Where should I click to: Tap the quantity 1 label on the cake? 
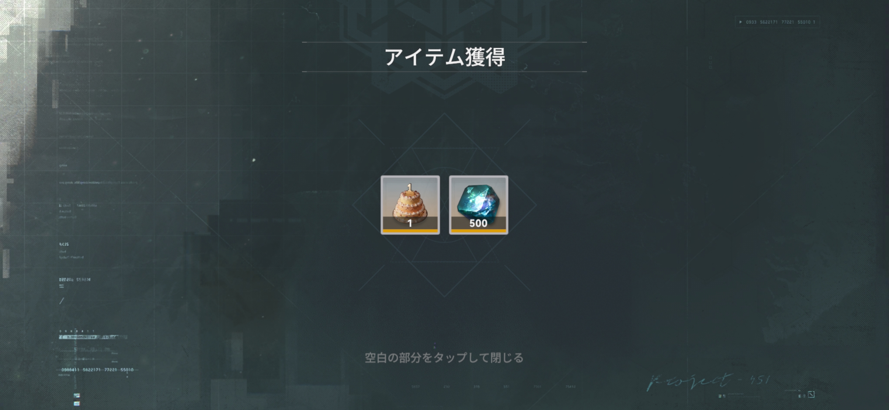[410, 223]
